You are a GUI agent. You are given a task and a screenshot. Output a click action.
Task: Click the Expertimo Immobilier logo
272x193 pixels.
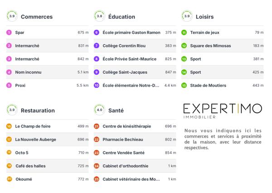click(222, 111)
